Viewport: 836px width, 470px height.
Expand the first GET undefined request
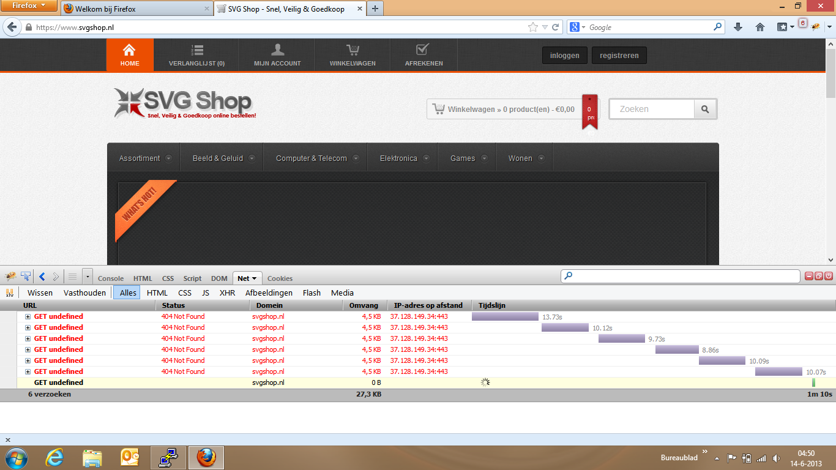click(28, 316)
